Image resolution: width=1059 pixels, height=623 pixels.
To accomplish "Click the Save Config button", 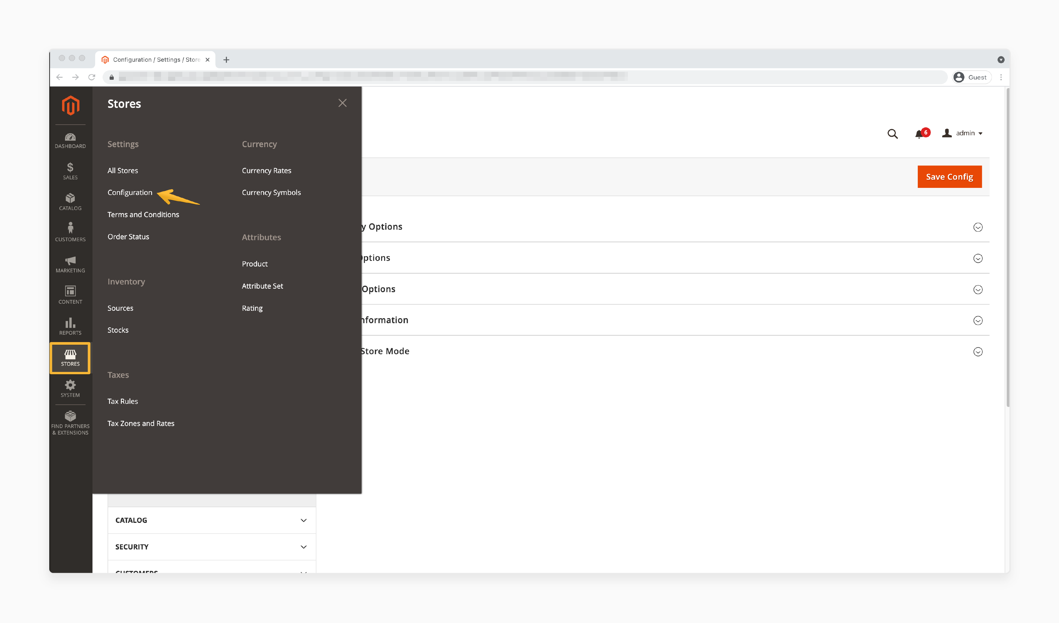I will (x=949, y=177).
